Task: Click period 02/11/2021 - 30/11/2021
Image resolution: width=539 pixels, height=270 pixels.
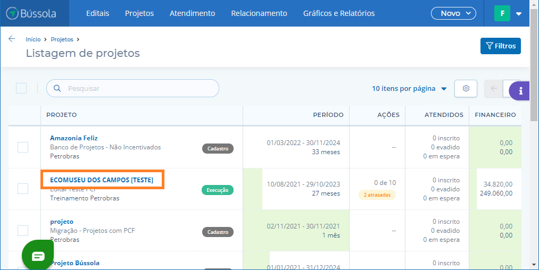Action: pos(303,226)
